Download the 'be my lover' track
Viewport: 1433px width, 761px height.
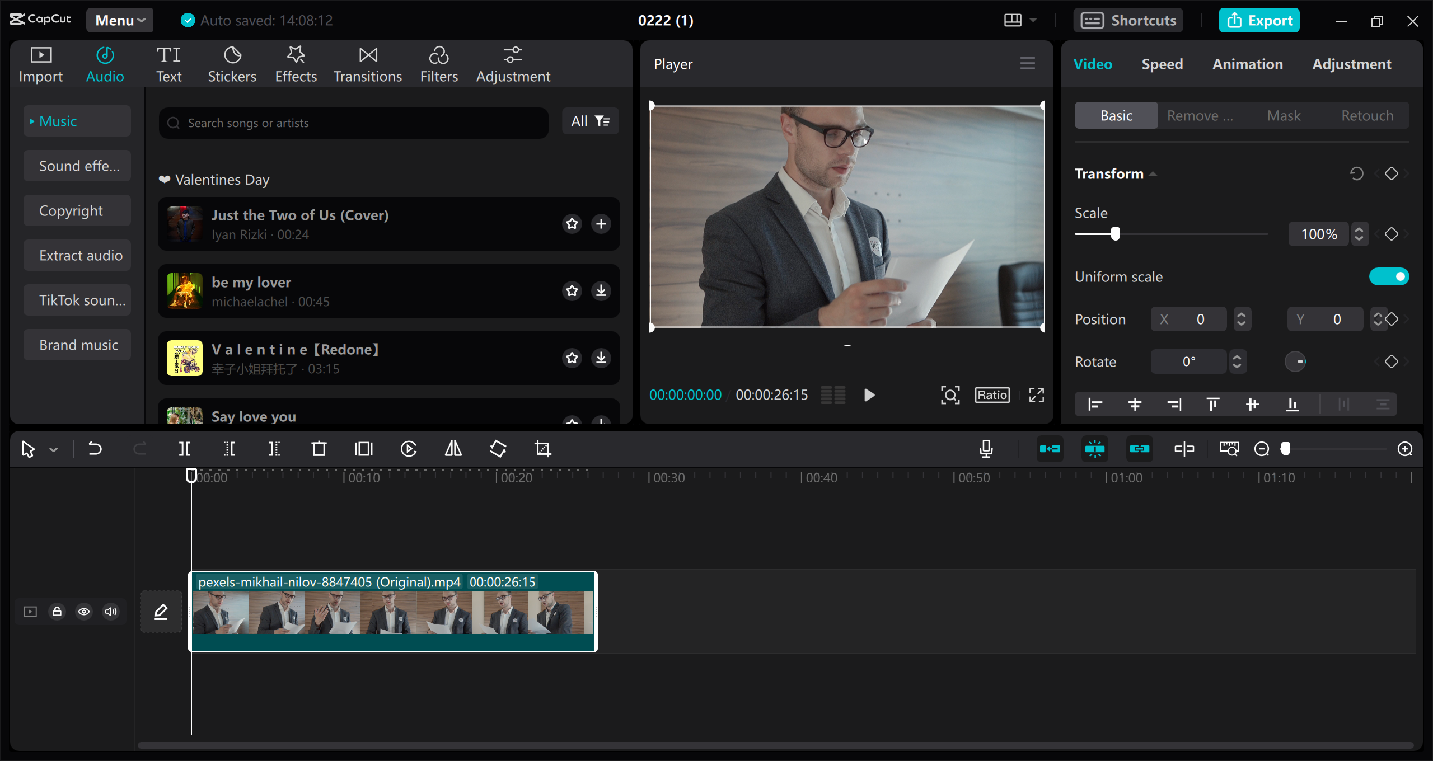[601, 290]
